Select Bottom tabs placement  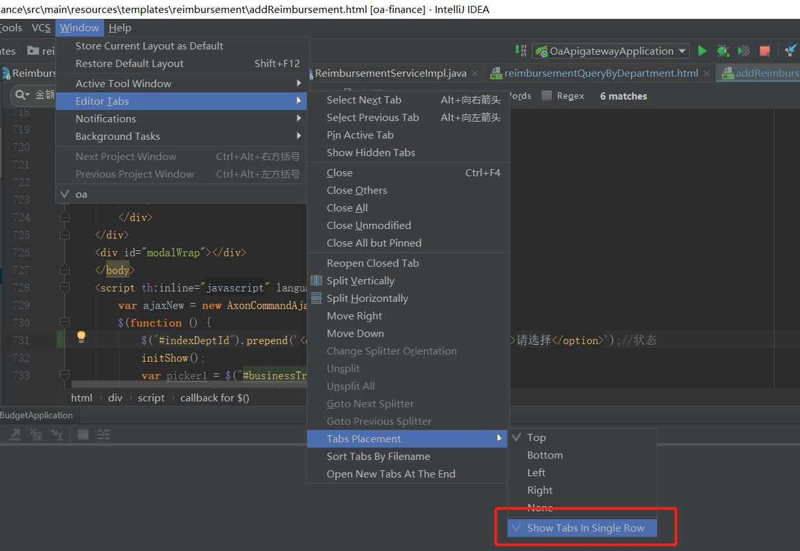click(x=583, y=455)
